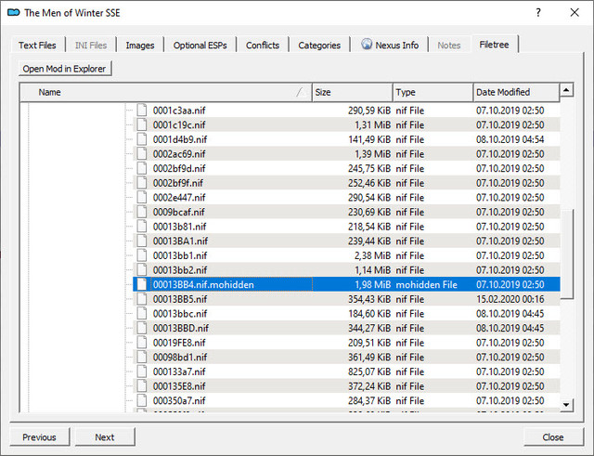Select file icon of 0002ac69.nif

tap(142, 154)
